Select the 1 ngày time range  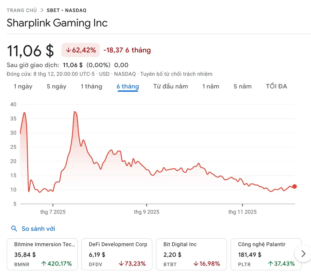pyautogui.click(x=23, y=87)
